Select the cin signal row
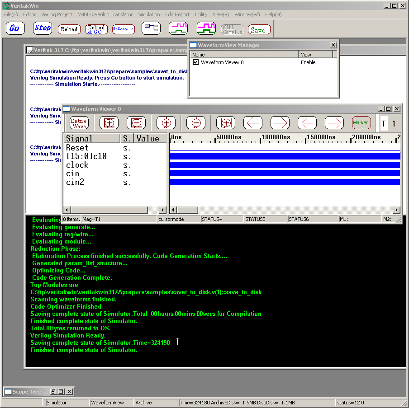The width and height of the screenshot is (409, 408). [x=115, y=174]
